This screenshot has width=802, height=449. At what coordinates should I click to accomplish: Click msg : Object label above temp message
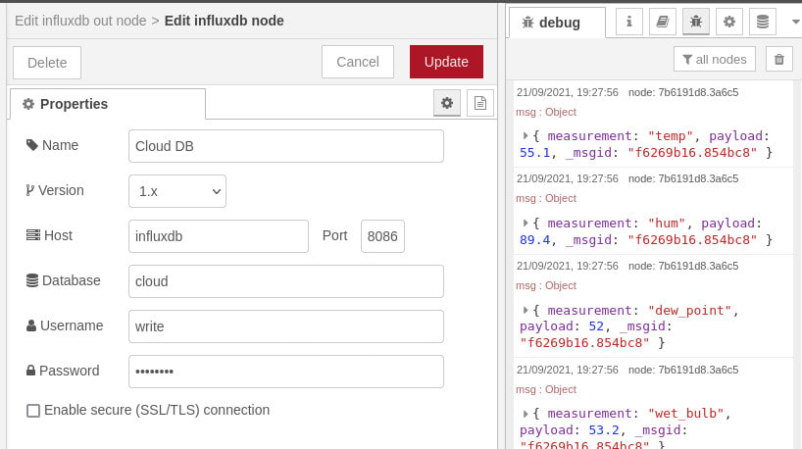coord(546,112)
